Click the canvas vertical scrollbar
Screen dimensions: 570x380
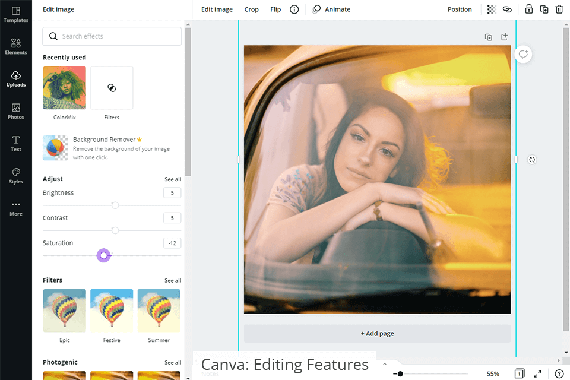[x=566, y=179]
